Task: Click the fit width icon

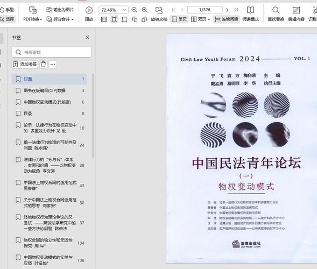Action: pyautogui.click(x=124, y=19)
